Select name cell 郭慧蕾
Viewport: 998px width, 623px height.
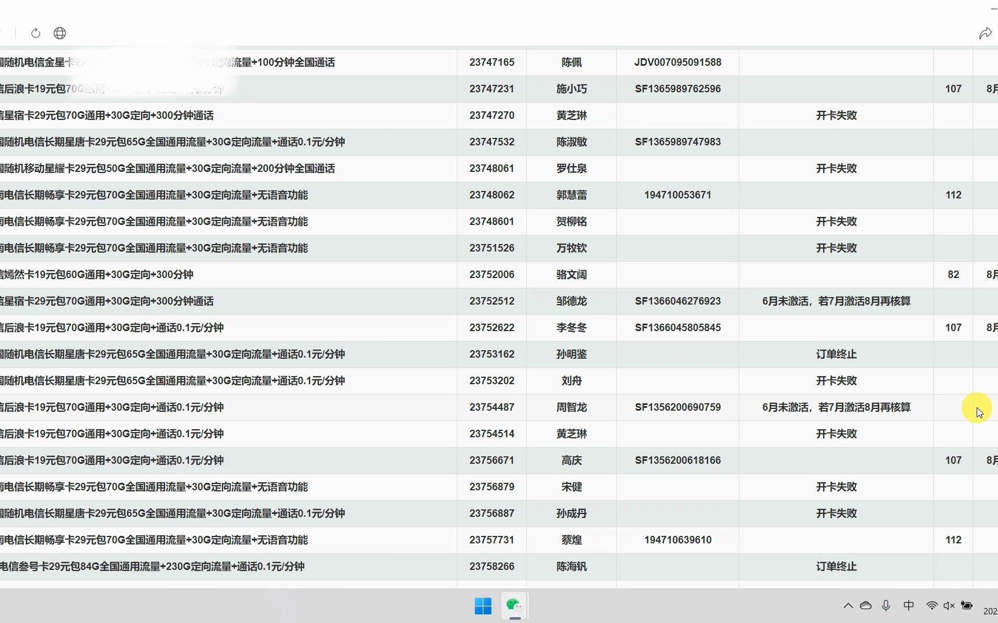coord(572,195)
